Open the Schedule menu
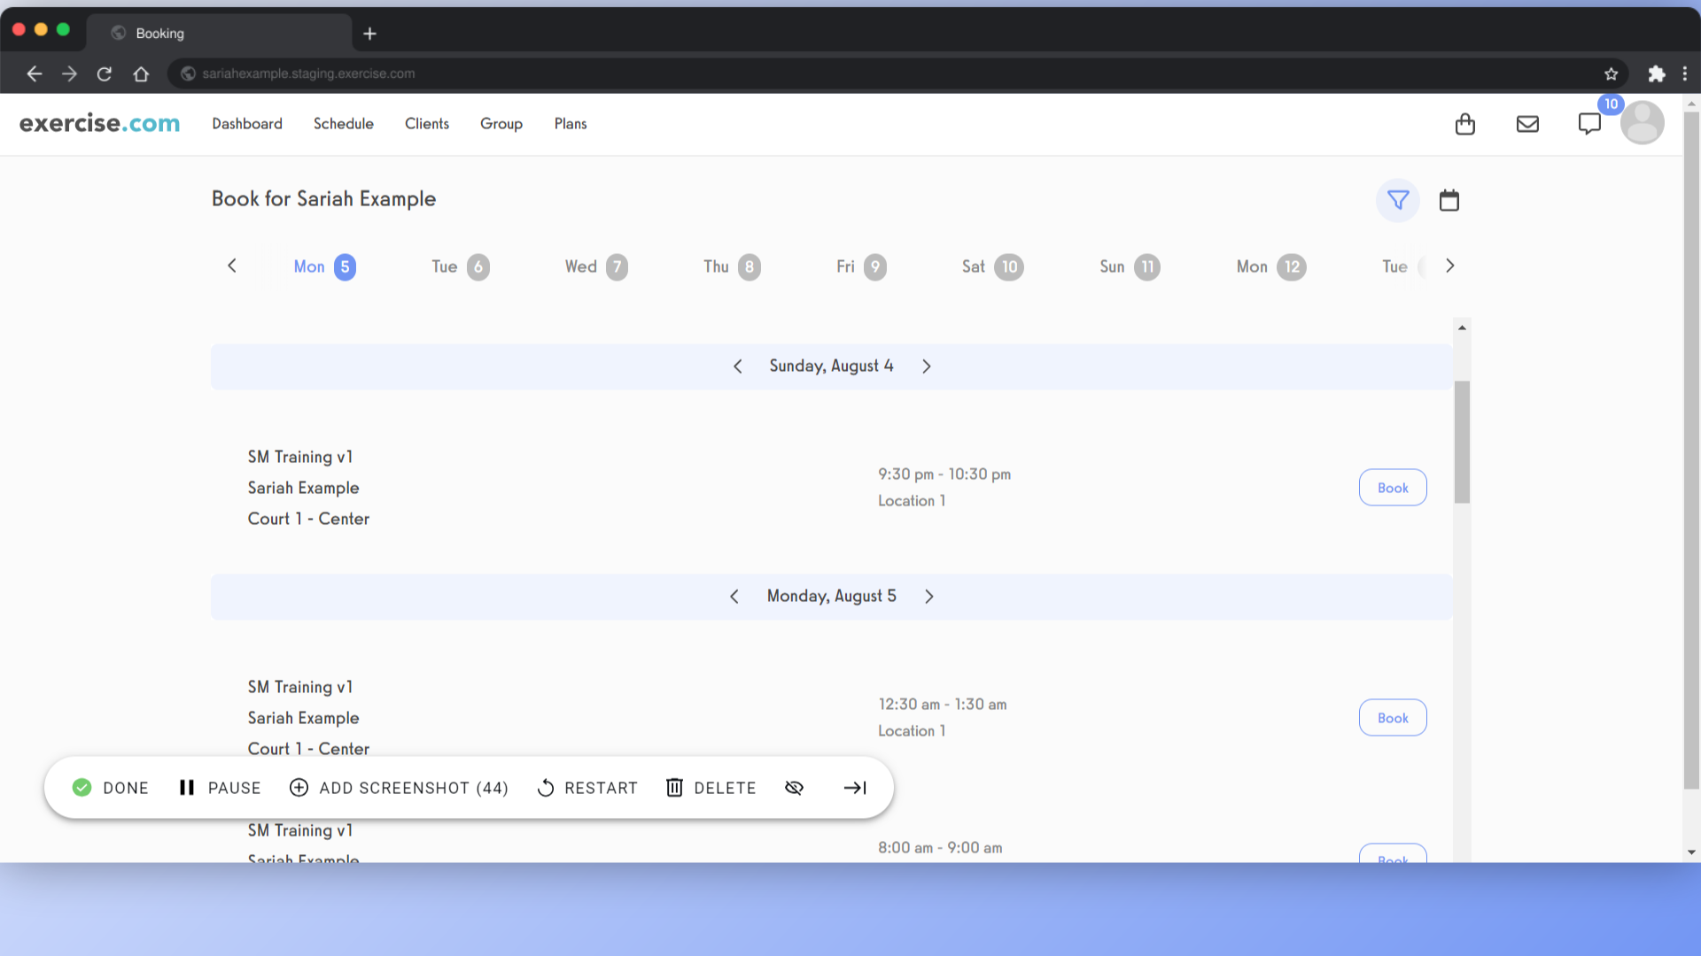This screenshot has height=956, width=1701. pos(344,124)
